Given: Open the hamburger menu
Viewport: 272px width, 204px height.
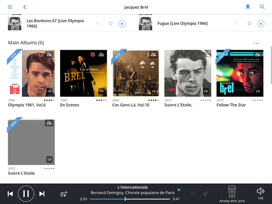Looking at the screenshot, I should [10, 7].
